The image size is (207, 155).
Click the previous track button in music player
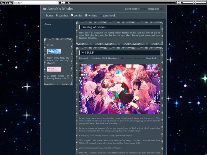click(3, 3)
